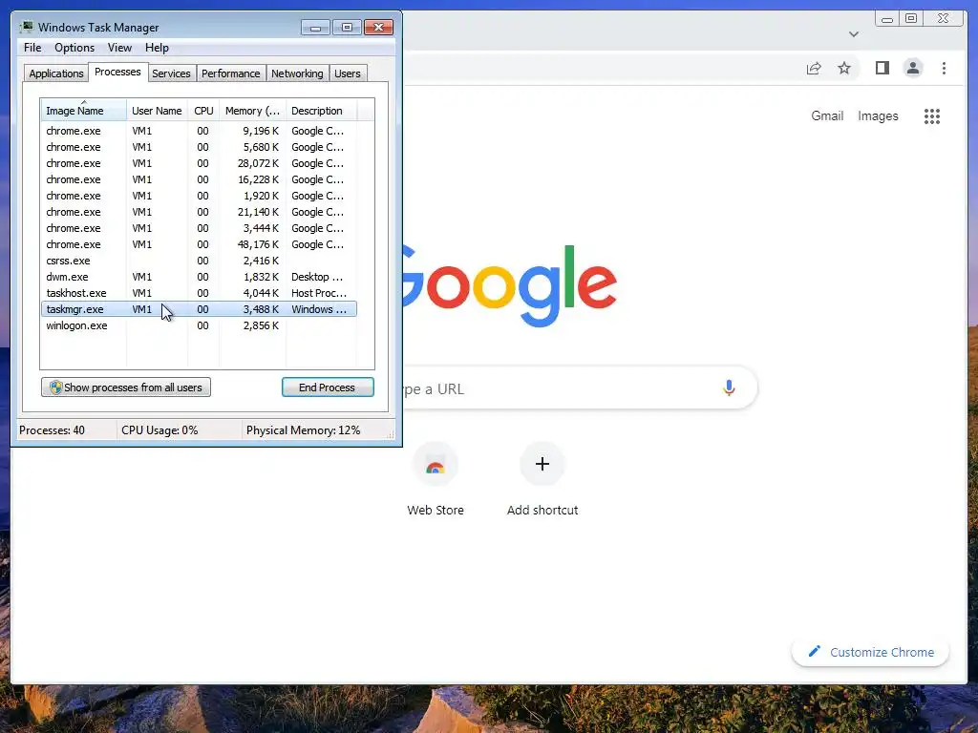Switch to the Users tab
978x733 pixels.
pyautogui.click(x=348, y=73)
